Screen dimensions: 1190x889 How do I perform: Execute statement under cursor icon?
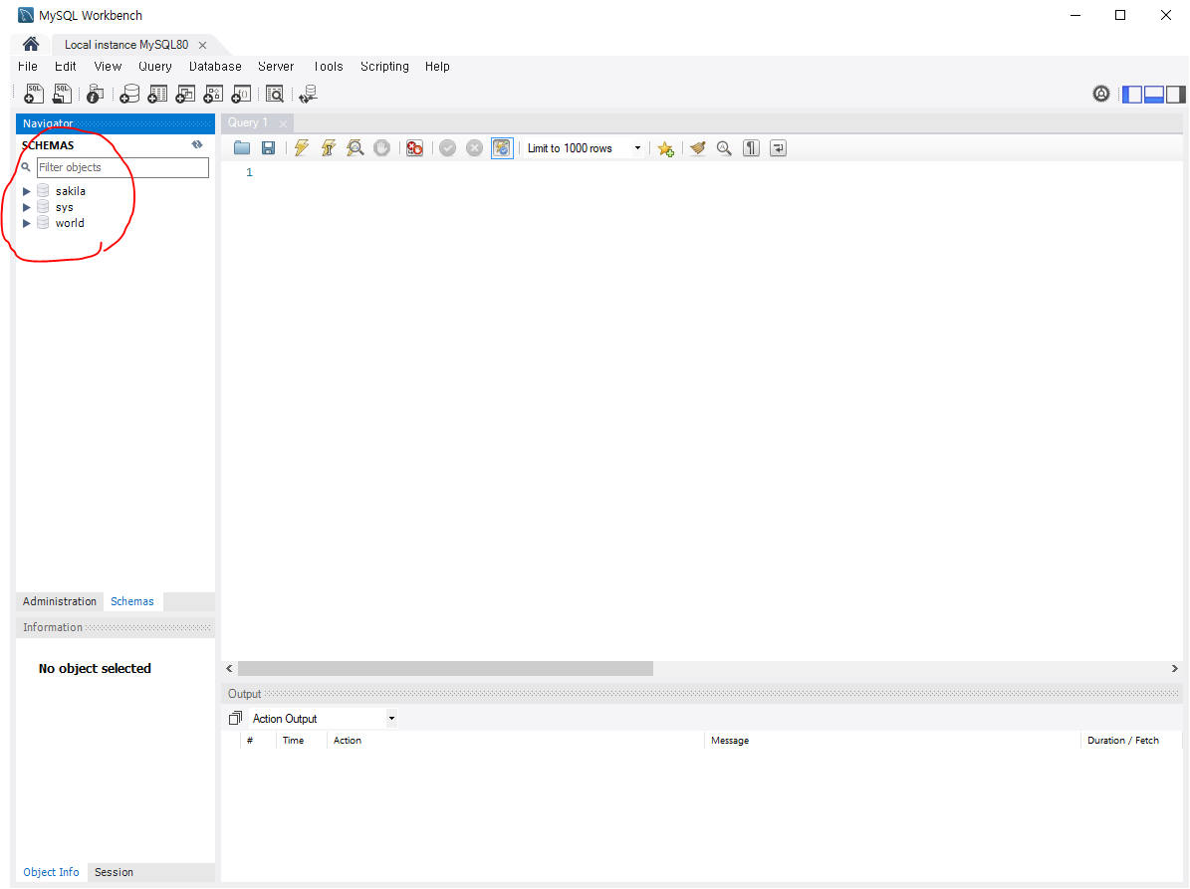(x=329, y=148)
